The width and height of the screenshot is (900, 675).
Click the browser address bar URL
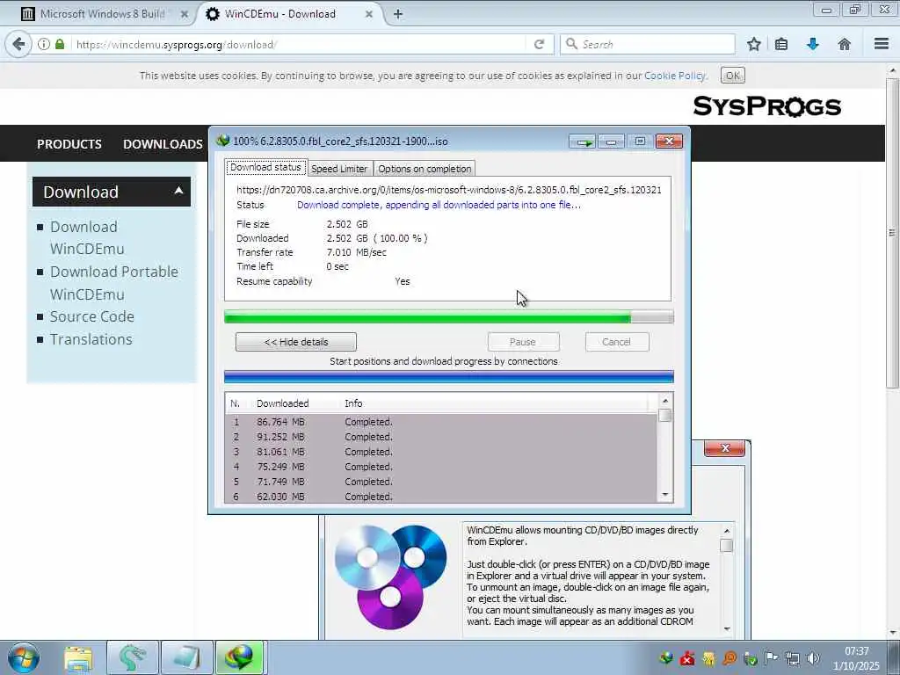point(299,44)
